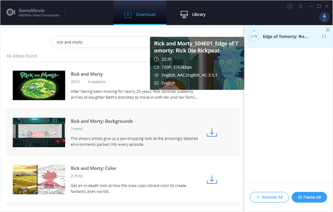Screen dimensions: 333x212
Task: Maximize the SameMovie window
Action: [x=319, y=6]
